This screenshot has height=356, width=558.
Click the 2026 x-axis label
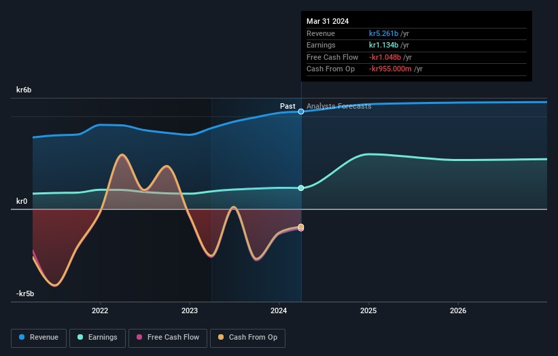[x=458, y=310]
